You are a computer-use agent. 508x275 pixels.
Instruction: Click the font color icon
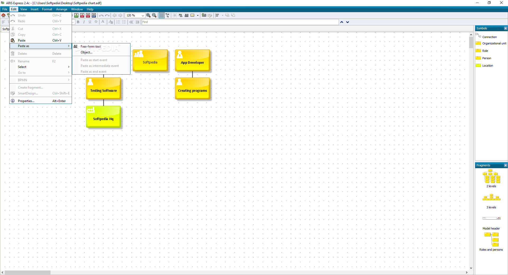click(x=103, y=22)
